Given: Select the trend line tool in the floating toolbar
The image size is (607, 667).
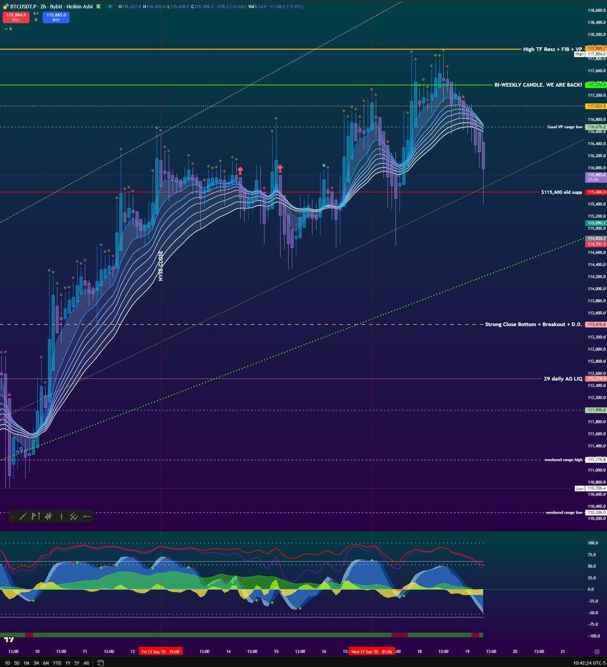Looking at the screenshot, I should [x=23, y=516].
